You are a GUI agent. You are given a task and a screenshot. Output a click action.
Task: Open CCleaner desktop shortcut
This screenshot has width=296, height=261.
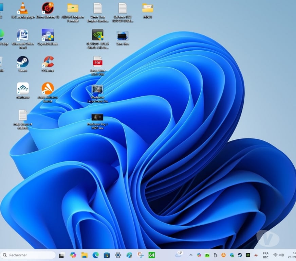pyautogui.click(x=48, y=62)
